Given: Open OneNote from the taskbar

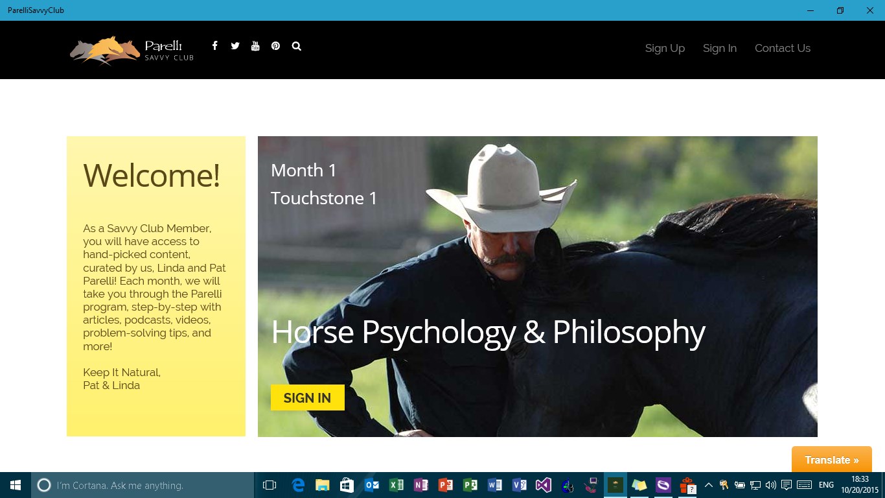Looking at the screenshot, I should [x=421, y=485].
